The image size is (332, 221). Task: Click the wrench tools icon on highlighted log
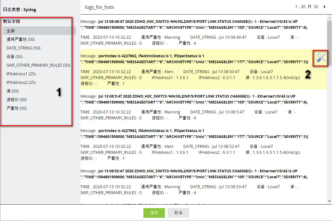[x=321, y=58]
